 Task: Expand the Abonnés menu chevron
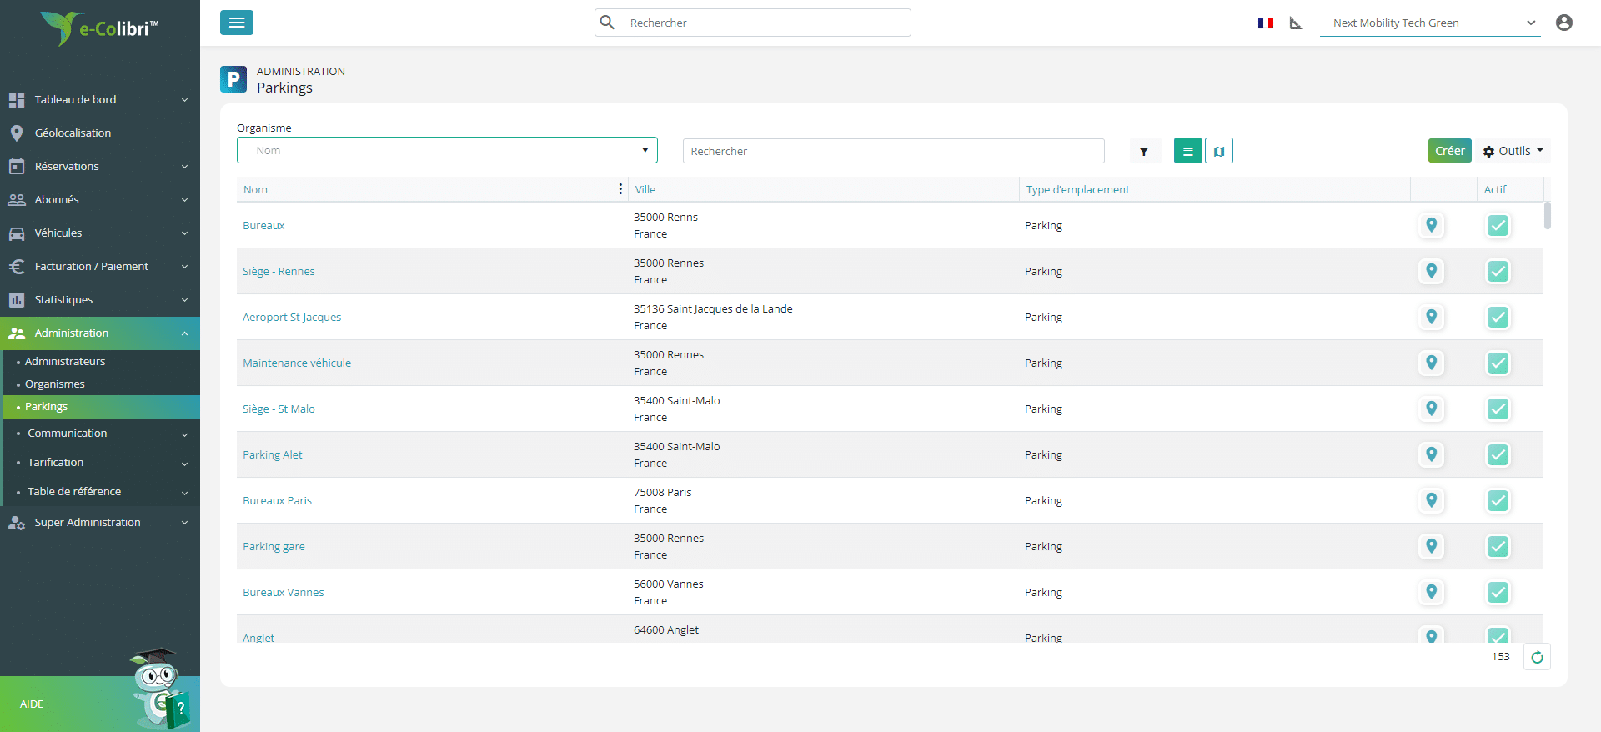[x=184, y=200]
